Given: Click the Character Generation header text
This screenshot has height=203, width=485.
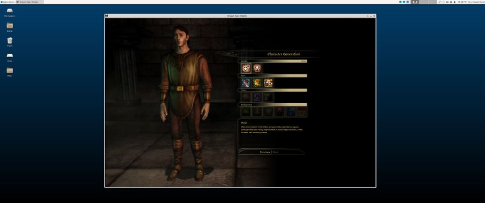Looking at the screenshot, I should click(x=284, y=54).
